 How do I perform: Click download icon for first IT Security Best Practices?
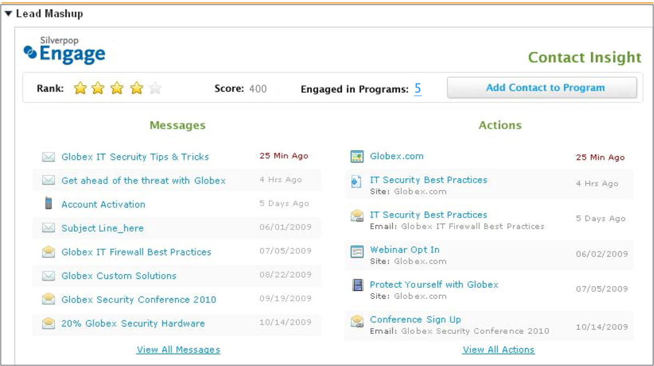pos(356,182)
